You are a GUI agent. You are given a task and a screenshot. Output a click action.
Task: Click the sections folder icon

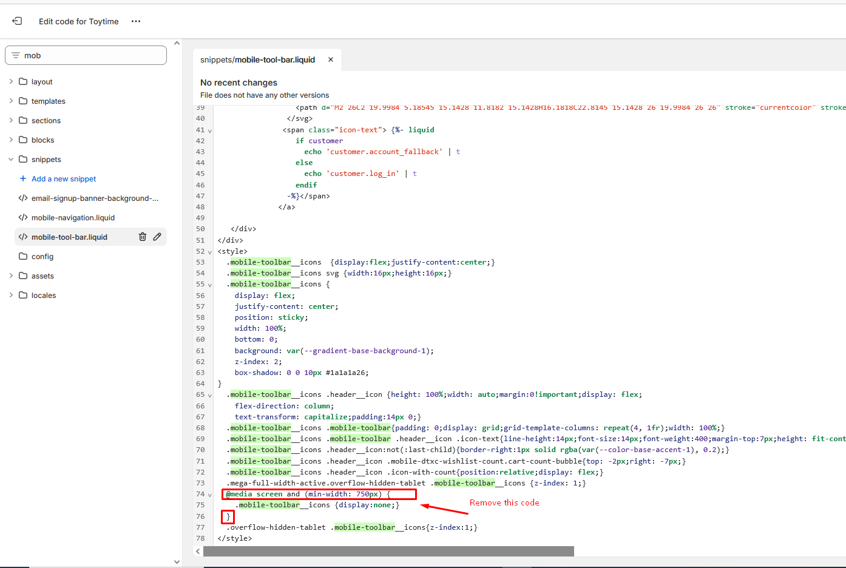[x=23, y=120]
